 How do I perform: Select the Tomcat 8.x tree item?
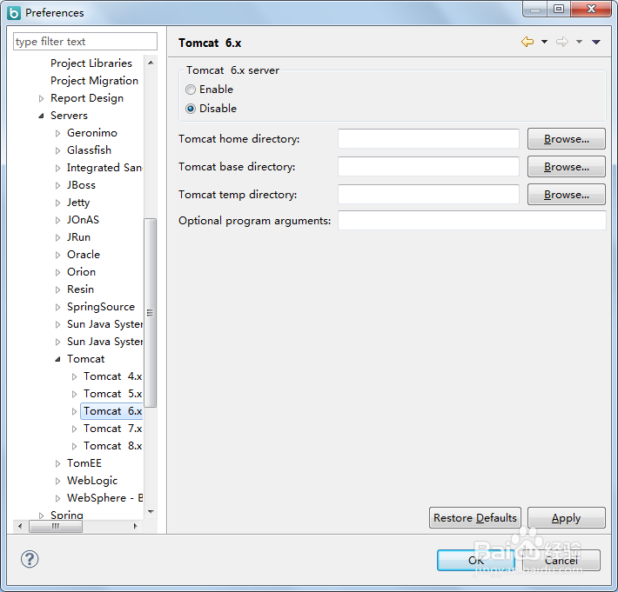point(112,446)
